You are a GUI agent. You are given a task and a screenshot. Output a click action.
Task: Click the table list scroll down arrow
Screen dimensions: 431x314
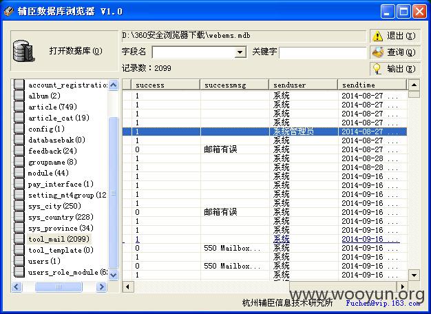pos(113,275)
